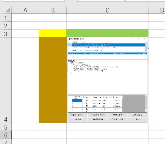Select row 6 header
The width and height of the screenshot is (165, 144).
6,135
